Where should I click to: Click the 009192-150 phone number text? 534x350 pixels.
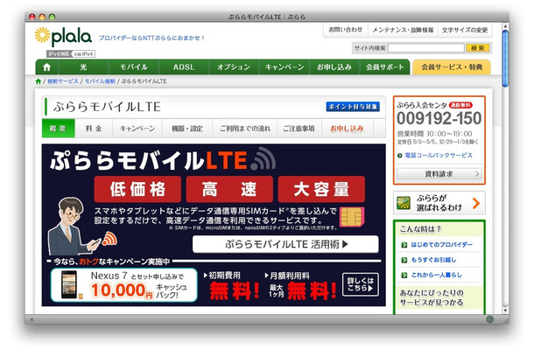click(439, 118)
